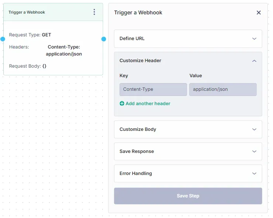
Task: Close the Trigger a Webhook panel
Action: tap(259, 12)
